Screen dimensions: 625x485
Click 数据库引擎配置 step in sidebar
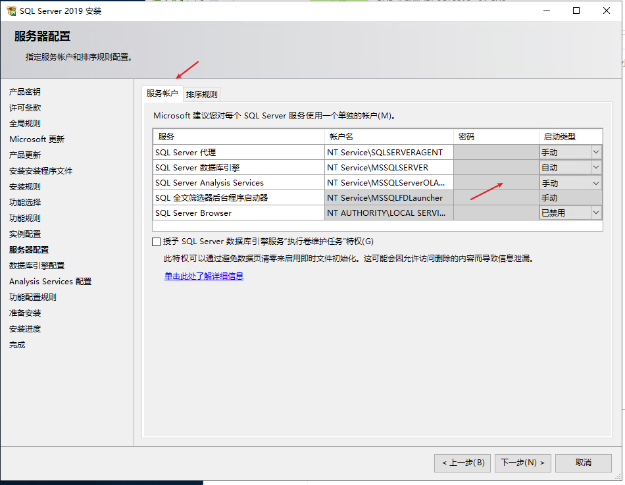(x=37, y=266)
